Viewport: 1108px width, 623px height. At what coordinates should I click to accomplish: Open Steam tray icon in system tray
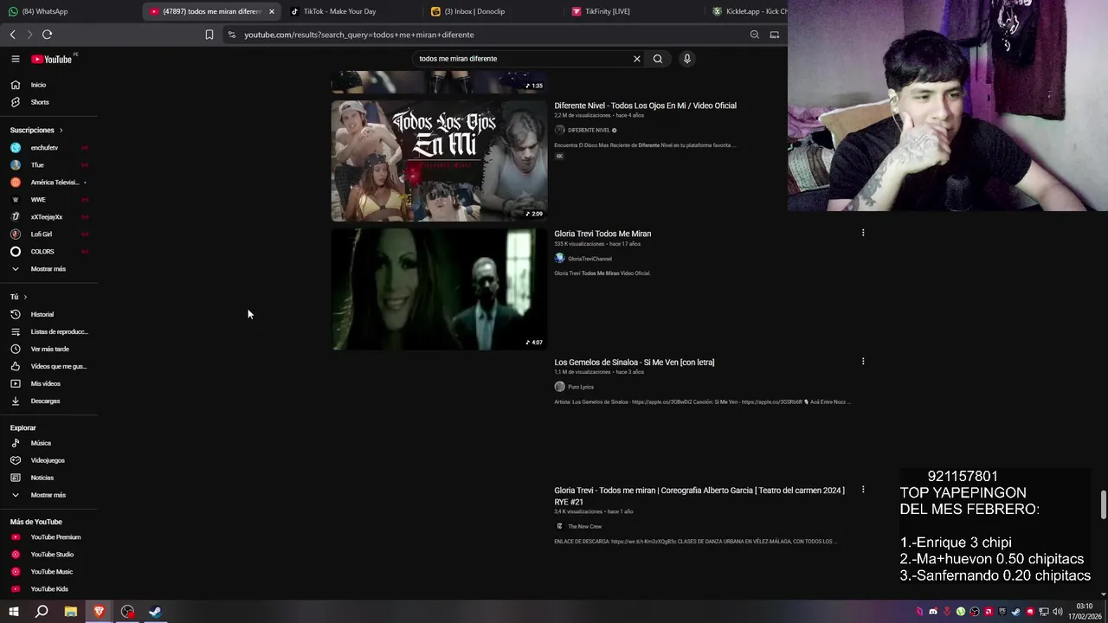click(x=1016, y=612)
